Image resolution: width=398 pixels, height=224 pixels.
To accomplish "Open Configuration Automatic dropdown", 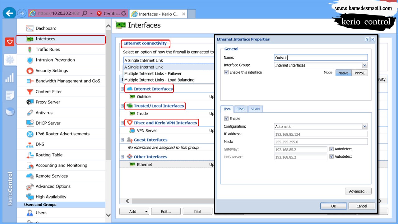I will click(x=365, y=127).
